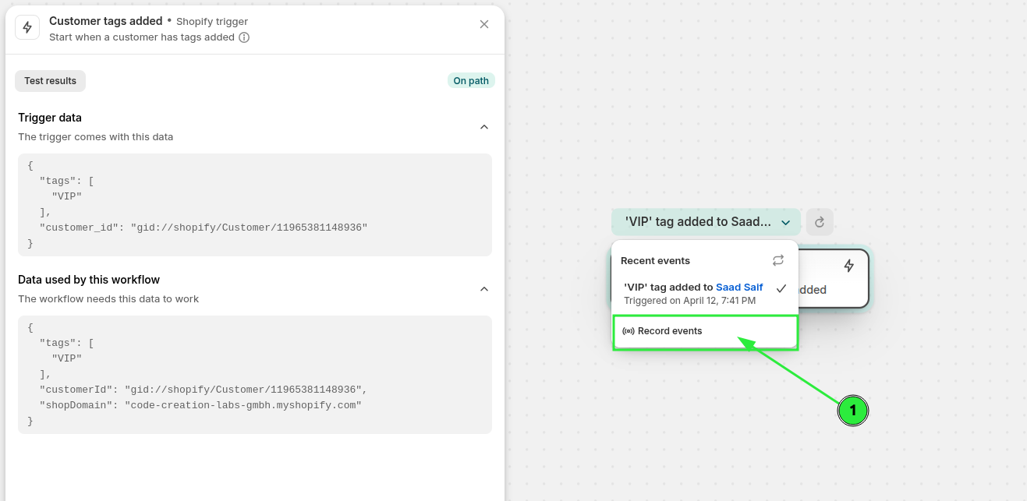Open the Test results tab
The width and height of the screenshot is (1027, 501).
point(50,81)
